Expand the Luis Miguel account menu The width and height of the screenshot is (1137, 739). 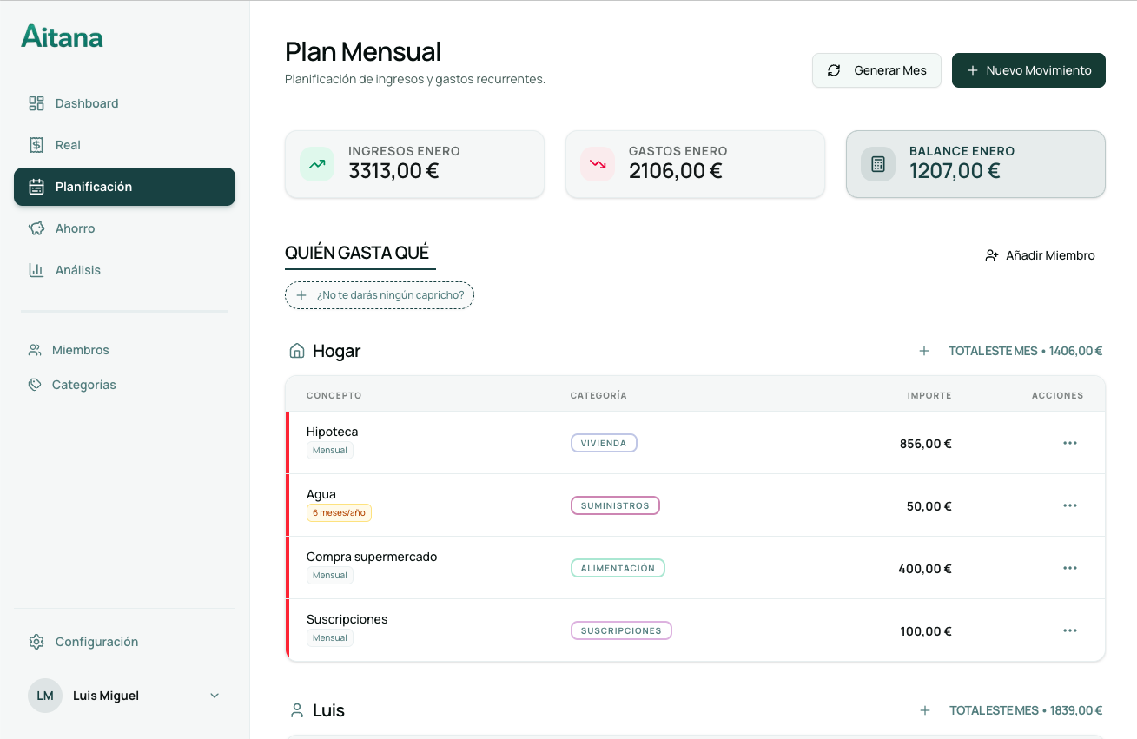[215, 696]
